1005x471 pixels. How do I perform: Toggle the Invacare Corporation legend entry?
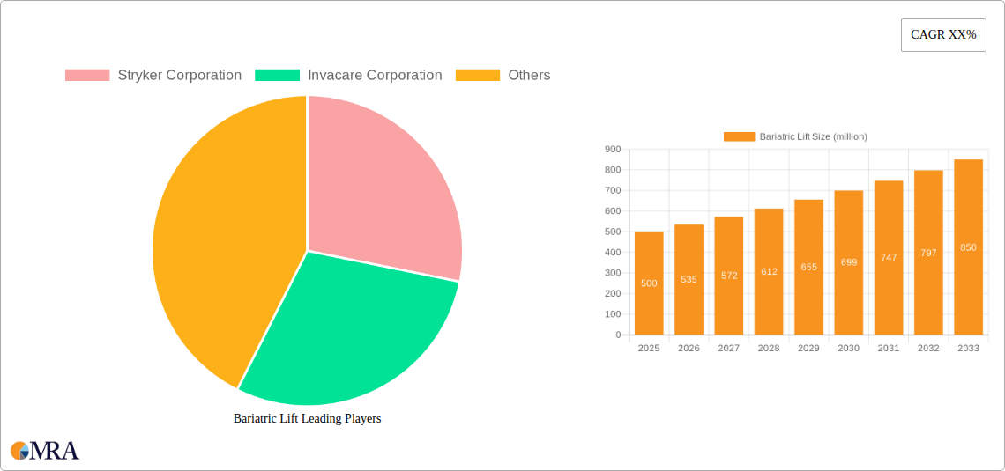(348, 75)
